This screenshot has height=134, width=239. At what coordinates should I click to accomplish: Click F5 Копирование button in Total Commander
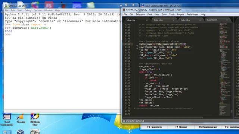click(208, 127)
